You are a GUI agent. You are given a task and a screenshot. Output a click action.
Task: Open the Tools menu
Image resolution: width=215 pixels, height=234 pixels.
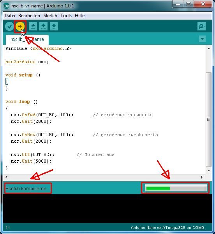click(x=66, y=16)
